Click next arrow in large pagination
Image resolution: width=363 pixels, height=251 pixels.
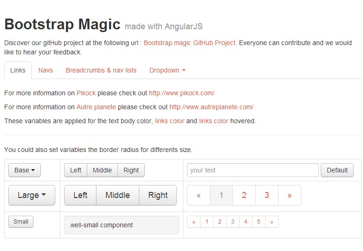pyautogui.click(x=290, y=195)
